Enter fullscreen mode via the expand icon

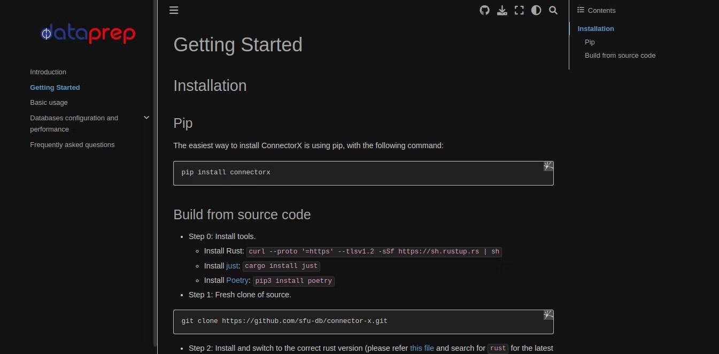[x=519, y=10]
